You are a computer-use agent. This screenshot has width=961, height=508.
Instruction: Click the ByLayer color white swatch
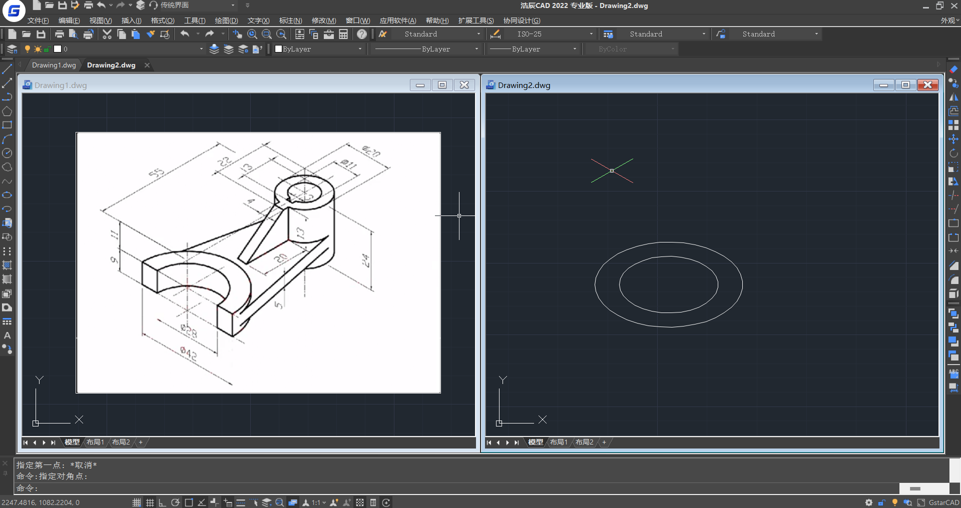(x=278, y=49)
